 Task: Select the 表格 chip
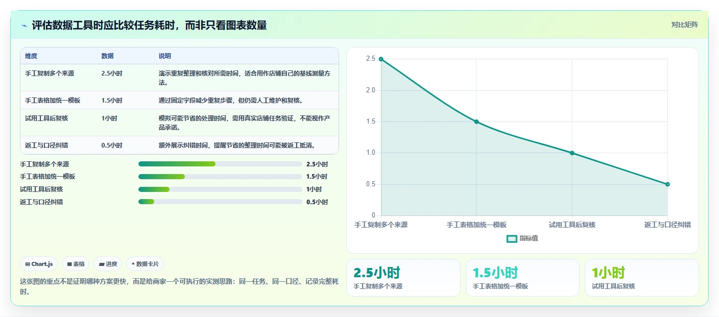point(76,264)
